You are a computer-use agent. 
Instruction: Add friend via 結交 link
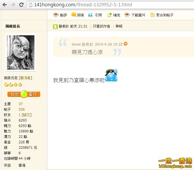click(x=27, y=115)
